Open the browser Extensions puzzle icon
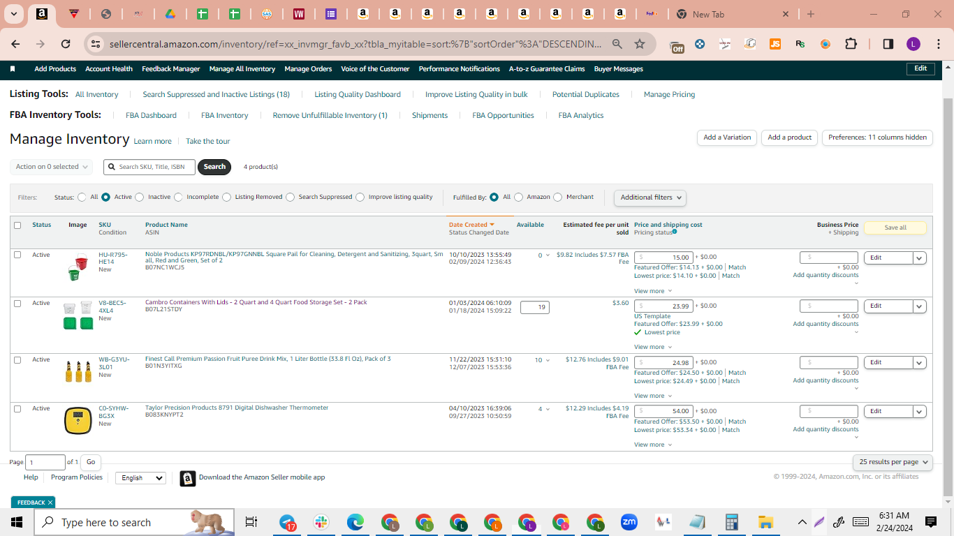954x536 pixels. click(x=851, y=44)
